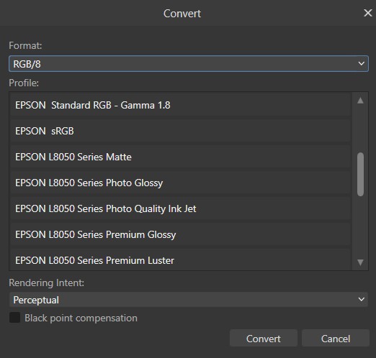Open the Perceptual rendering intent dropdown
The width and height of the screenshot is (376, 358).
coord(189,300)
